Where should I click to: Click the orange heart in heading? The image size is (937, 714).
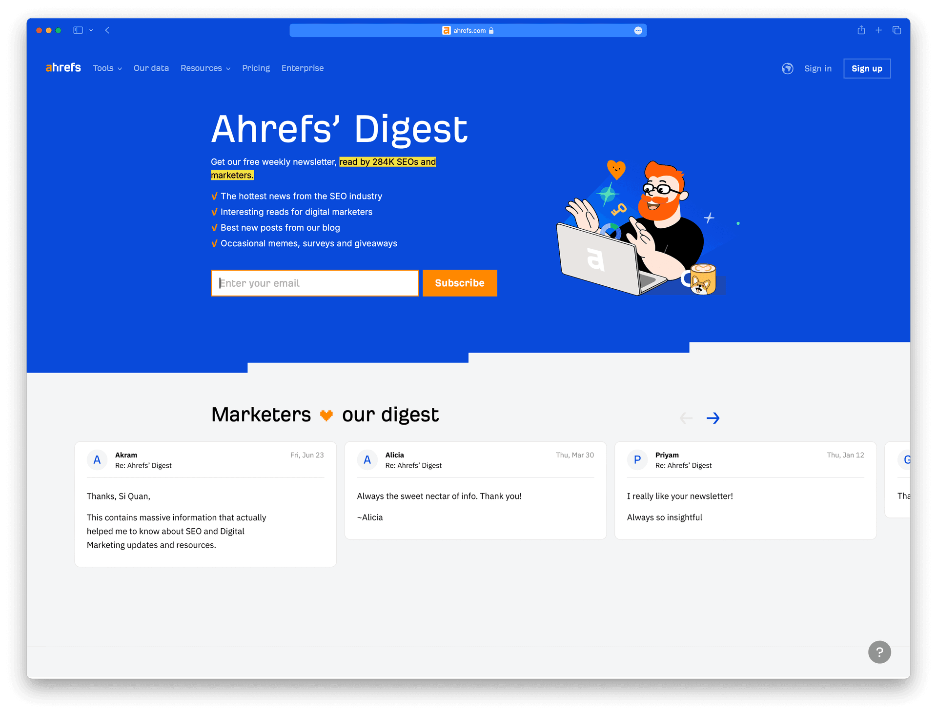pyautogui.click(x=326, y=416)
